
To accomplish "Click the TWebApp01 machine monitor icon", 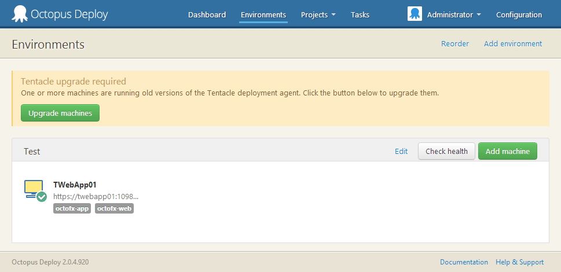I will (34, 188).
